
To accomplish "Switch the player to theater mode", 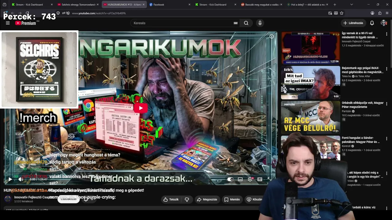I will click(260, 179).
